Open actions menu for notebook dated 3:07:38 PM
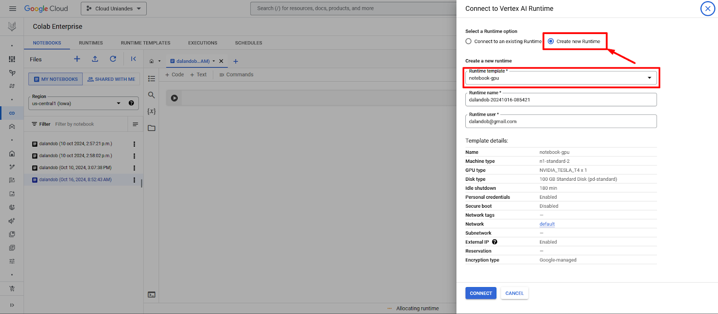Viewport: 718px width, 314px height. pos(134,168)
